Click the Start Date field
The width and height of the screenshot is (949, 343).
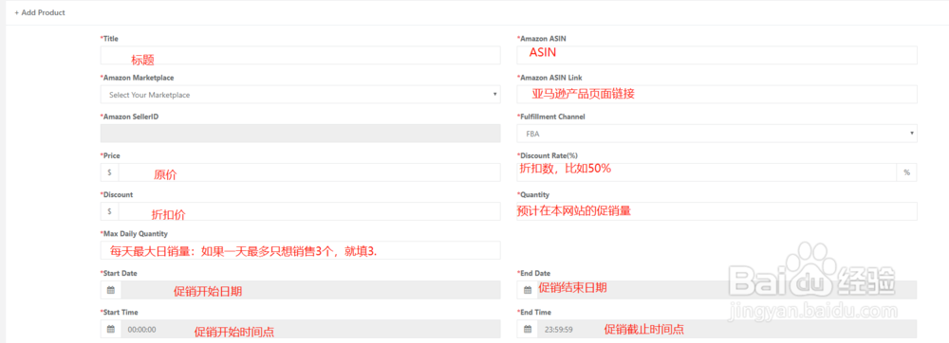click(x=310, y=290)
